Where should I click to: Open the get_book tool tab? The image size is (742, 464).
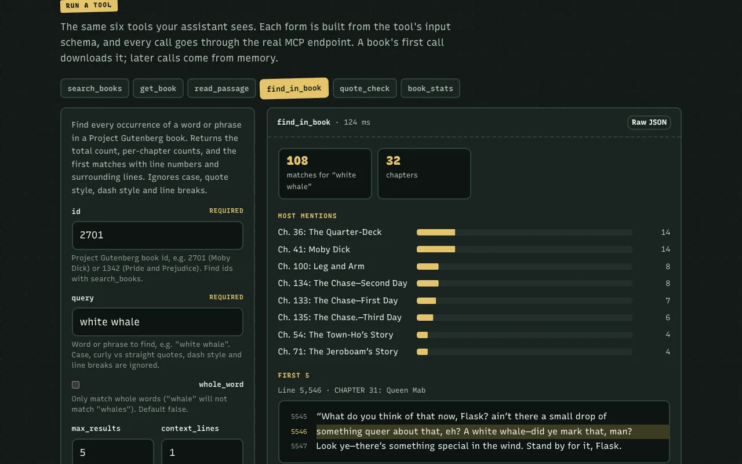click(x=158, y=88)
